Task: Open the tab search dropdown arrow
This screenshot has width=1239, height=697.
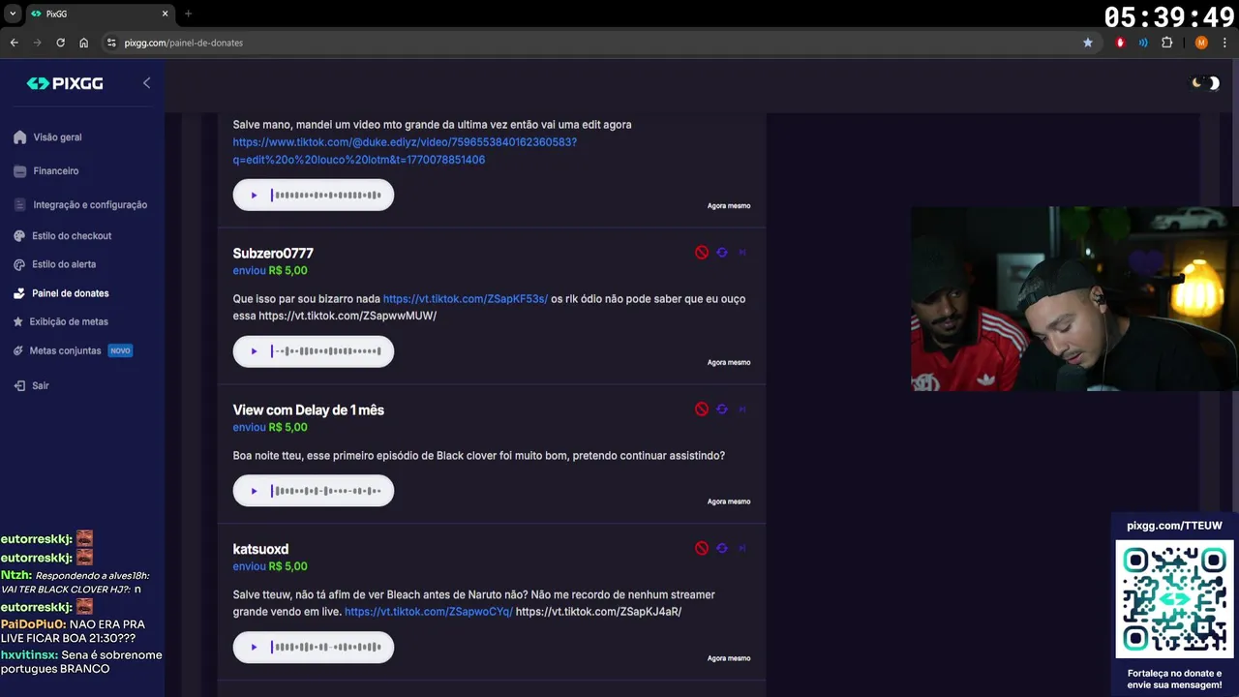Action: (13, 14)
